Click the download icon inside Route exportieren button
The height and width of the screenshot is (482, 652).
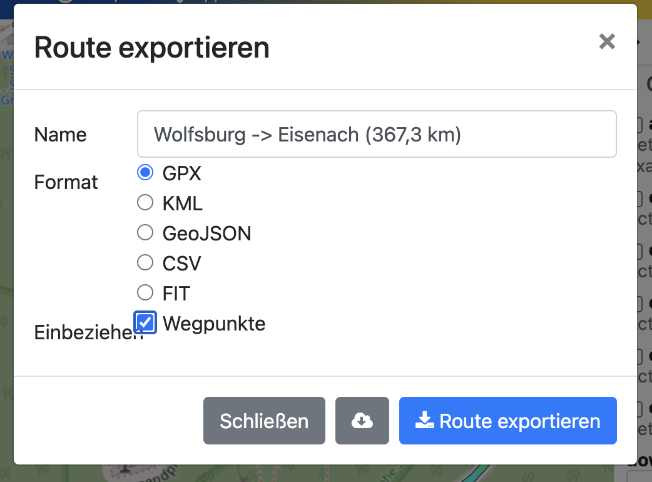424,421
